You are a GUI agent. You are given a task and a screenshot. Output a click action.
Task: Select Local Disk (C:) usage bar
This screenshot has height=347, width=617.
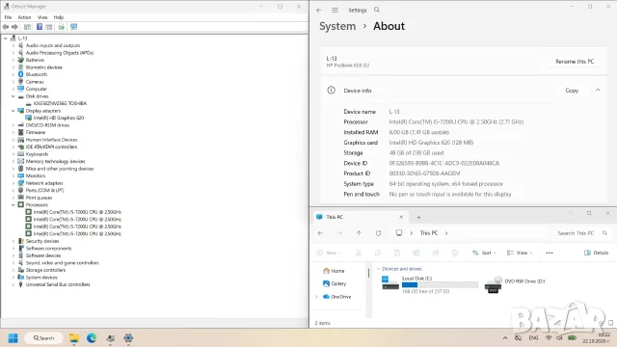[440, 285]
